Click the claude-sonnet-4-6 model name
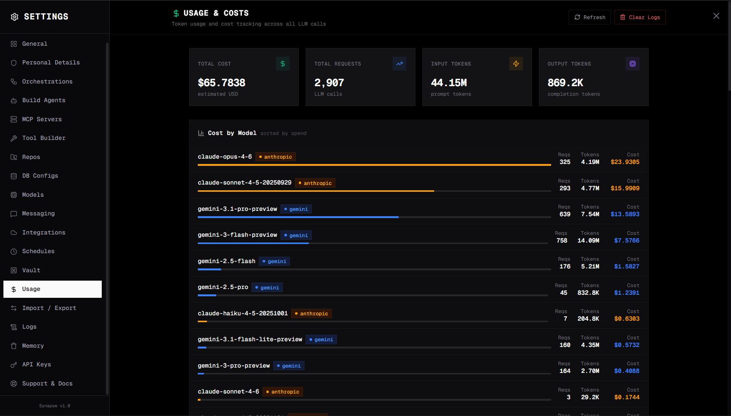This screenshot has width=731, height=416. 228,392
